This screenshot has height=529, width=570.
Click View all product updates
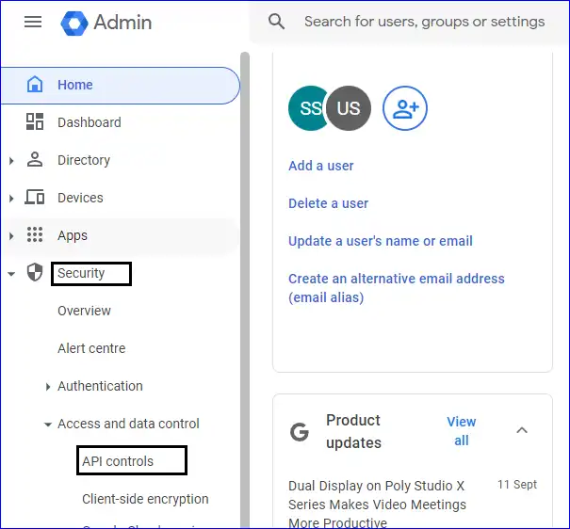coord(462,431)
